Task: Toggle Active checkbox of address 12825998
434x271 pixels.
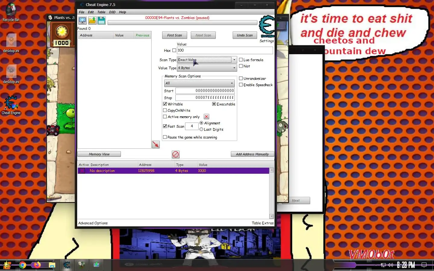Action: (x=82, y=171)
